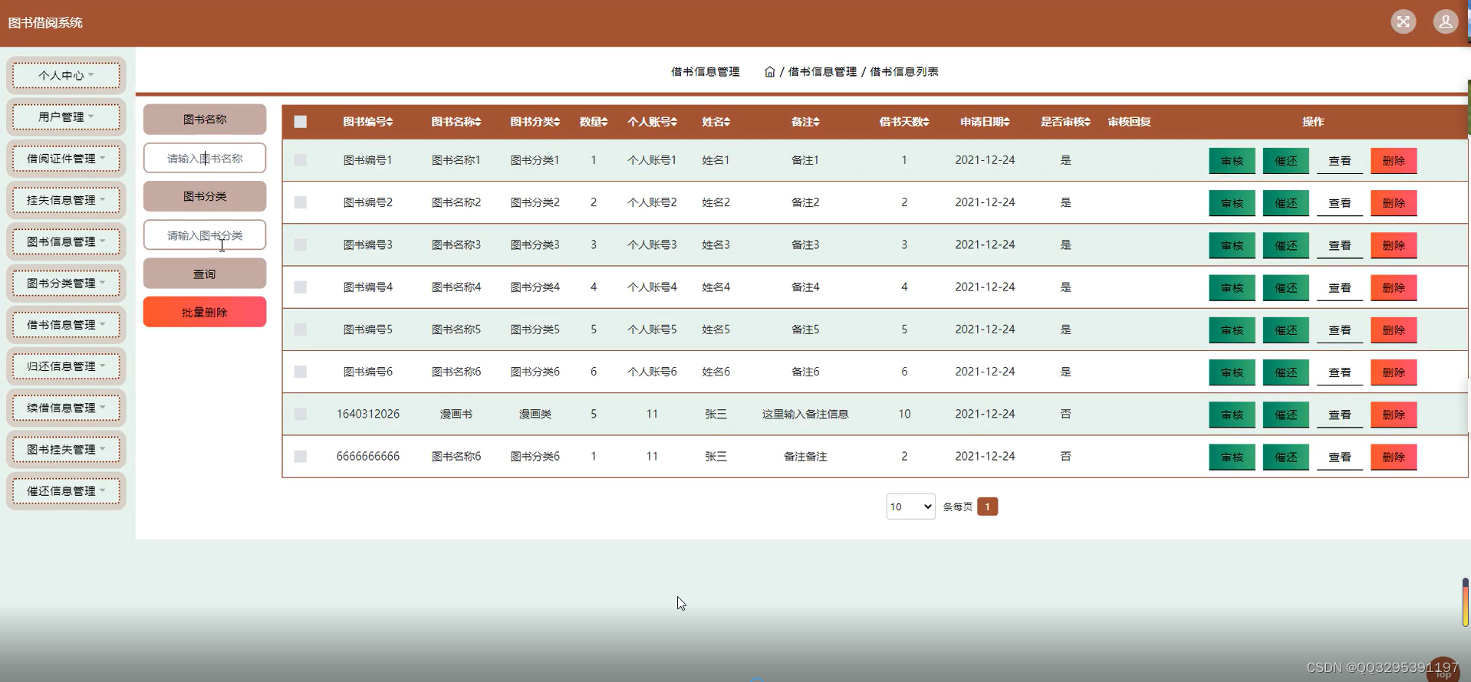Focus the 请输入图书分类 input field
This screenshot has width=1471, height=682.
coord(205,234)
